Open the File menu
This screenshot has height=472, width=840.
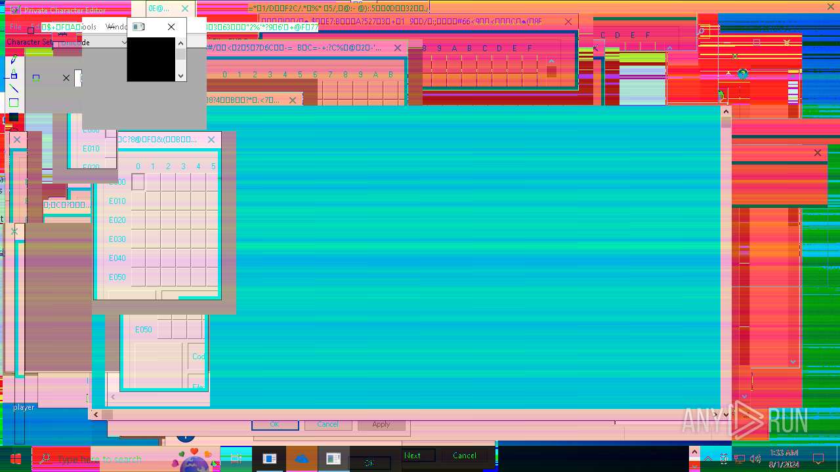pyautogui.click(x=15, y=27)
